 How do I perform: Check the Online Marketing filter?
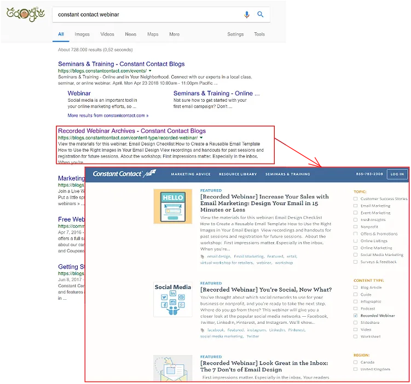[x=355, y=248]
